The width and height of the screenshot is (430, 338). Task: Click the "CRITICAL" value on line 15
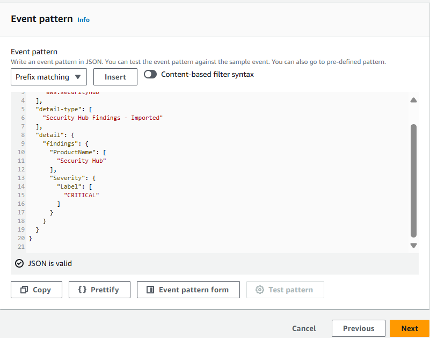pos(81,195)
